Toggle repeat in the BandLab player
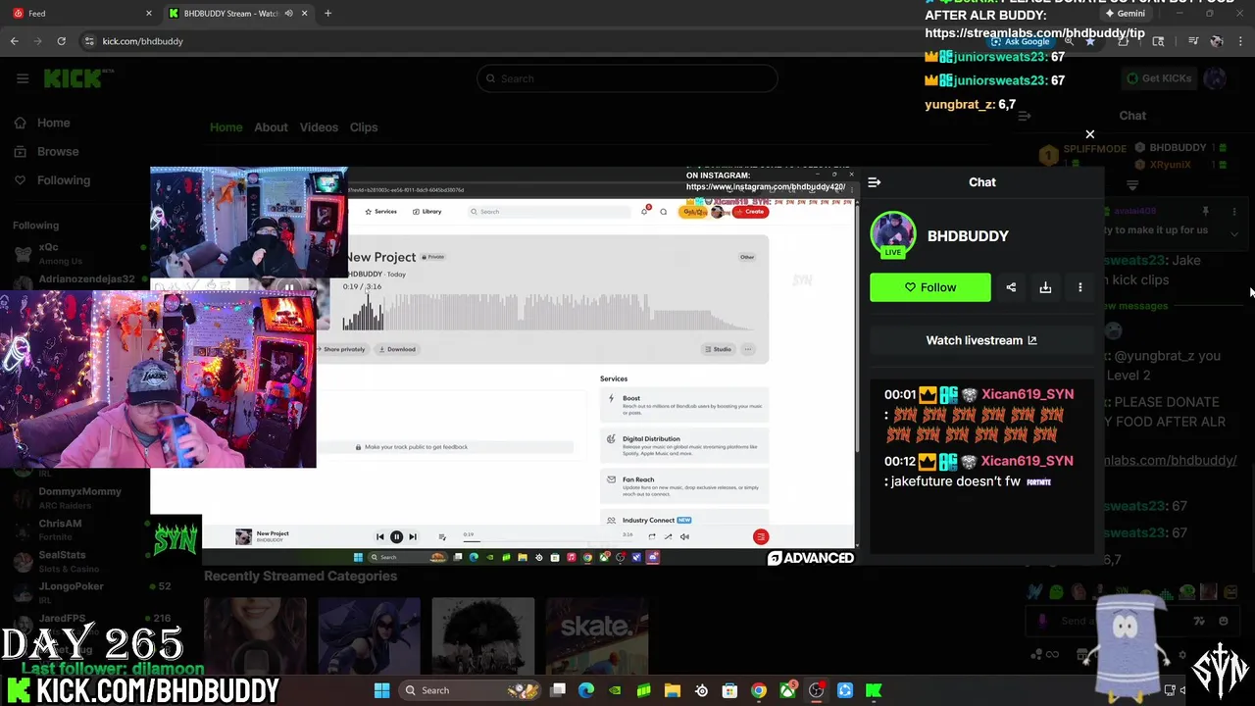The width and height of the screenshot is (1255, 706). coord(651,536)
